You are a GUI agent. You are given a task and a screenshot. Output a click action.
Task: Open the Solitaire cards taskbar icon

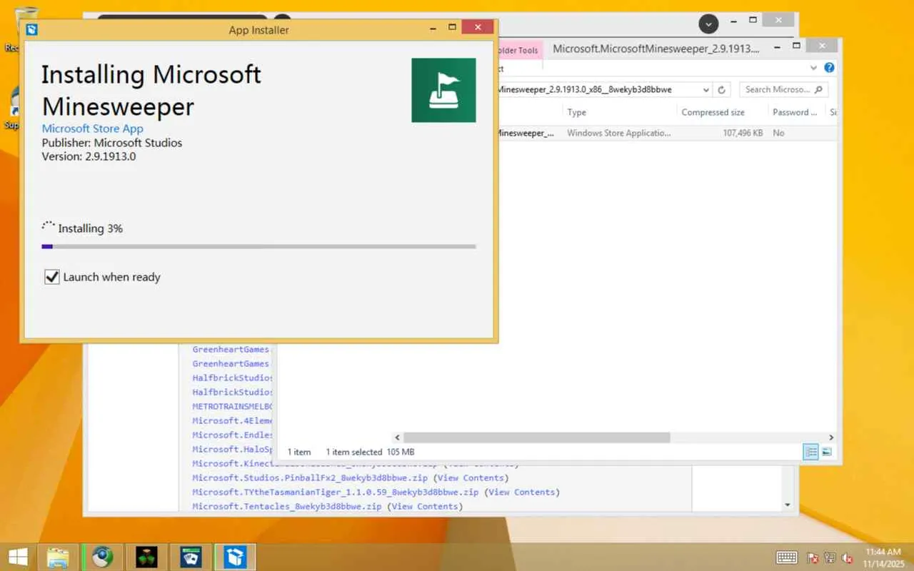(191, 557)
